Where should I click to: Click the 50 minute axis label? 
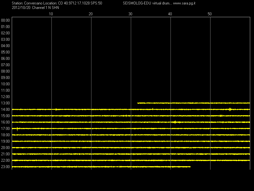click(210, 14)
